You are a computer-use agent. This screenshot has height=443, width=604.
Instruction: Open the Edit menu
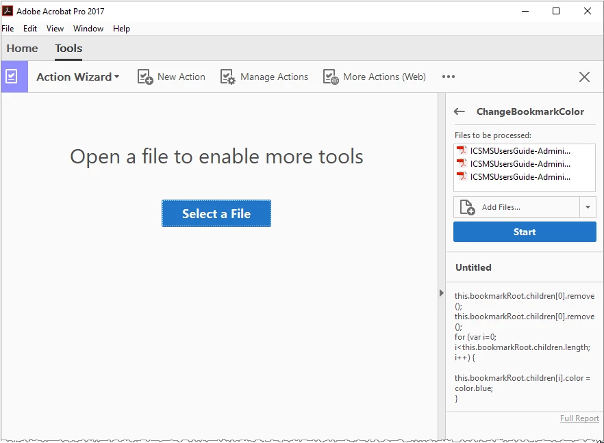pos(30,29)
